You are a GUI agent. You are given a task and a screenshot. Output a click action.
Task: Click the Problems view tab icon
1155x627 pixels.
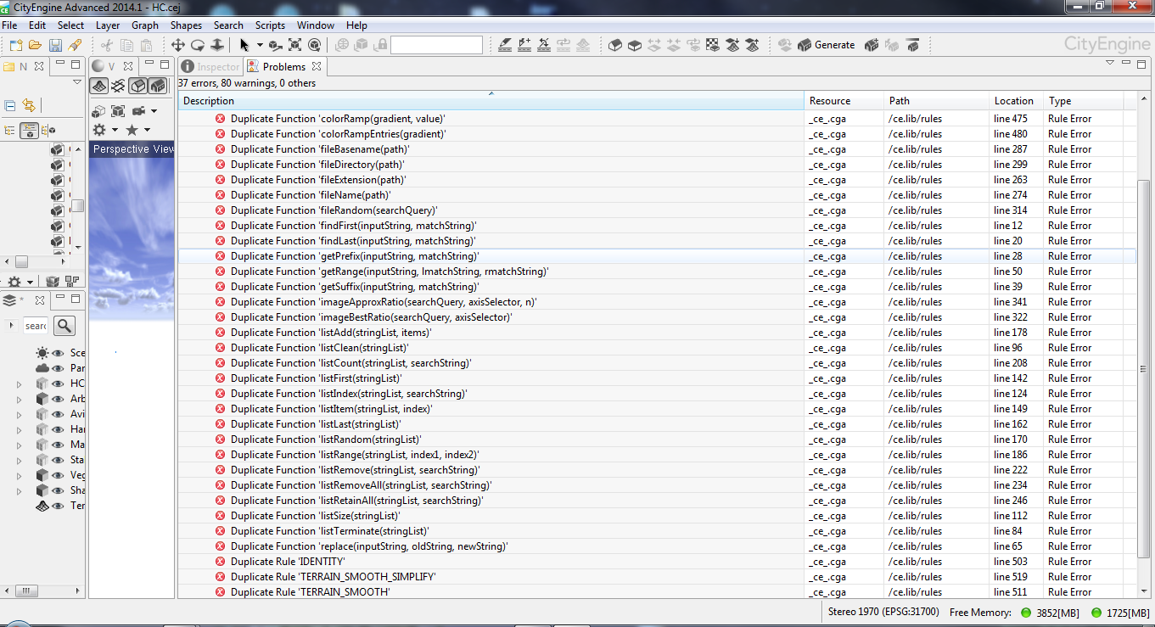253,66
